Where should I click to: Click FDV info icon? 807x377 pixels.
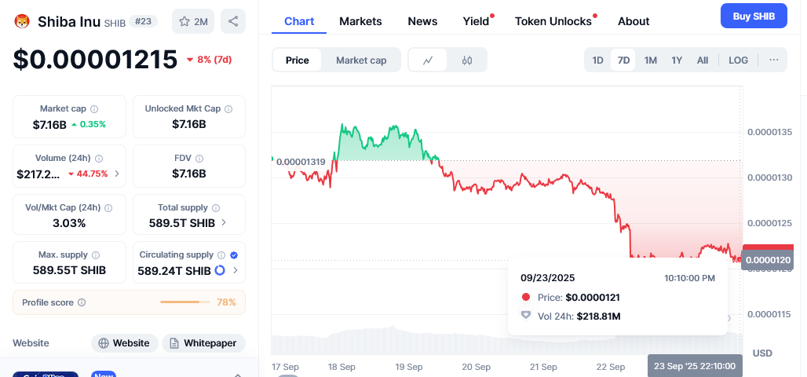(x=199, y=158)
